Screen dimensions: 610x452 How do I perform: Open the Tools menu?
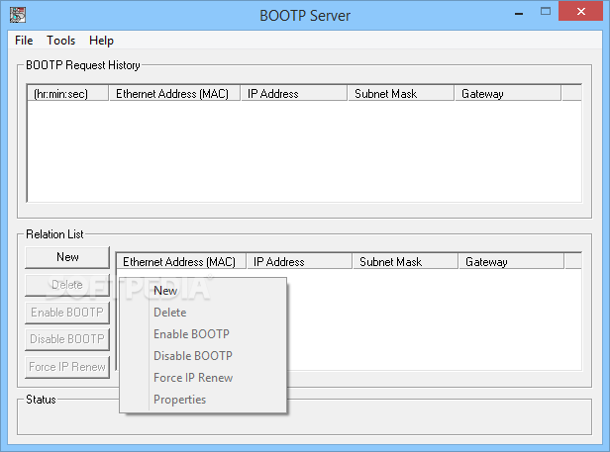(61, 41)
